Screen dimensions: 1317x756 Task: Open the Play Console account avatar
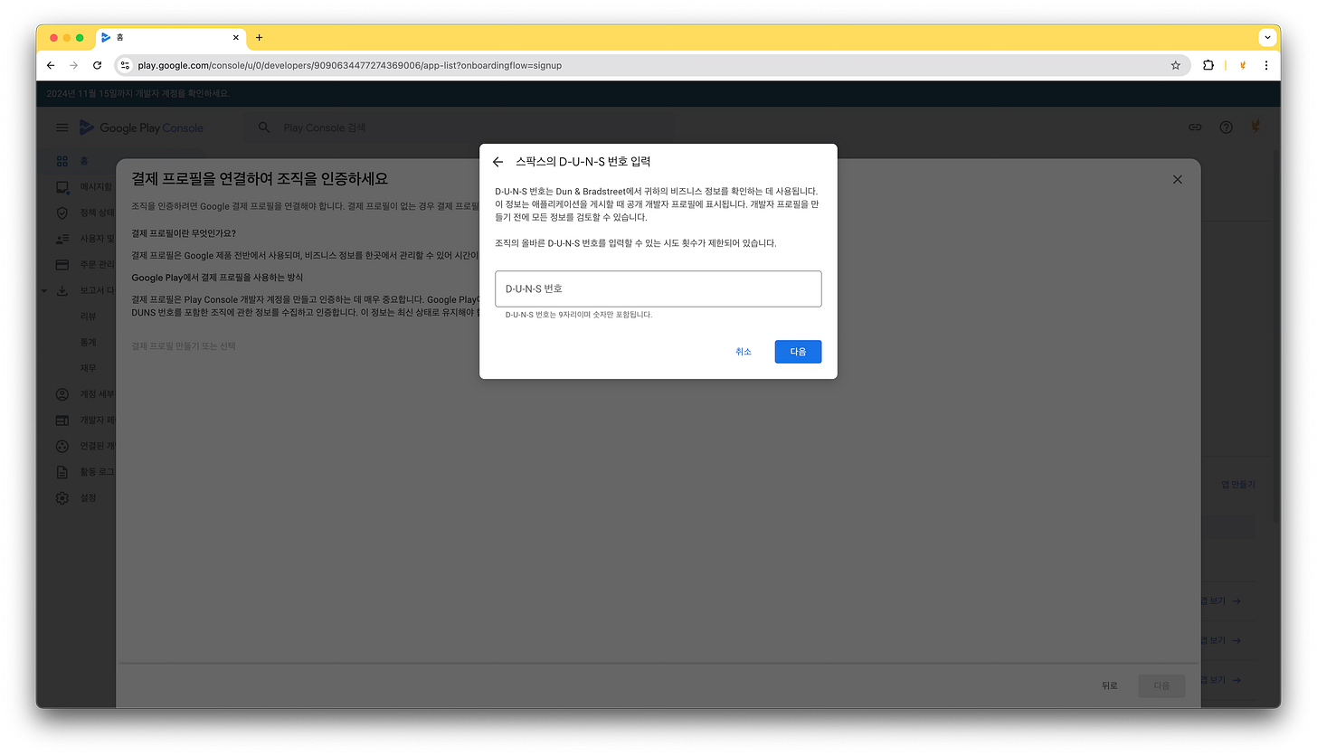coord(1256,127)
